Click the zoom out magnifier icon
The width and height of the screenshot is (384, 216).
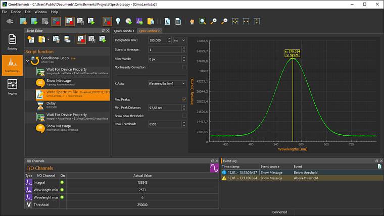coord(224,21)
